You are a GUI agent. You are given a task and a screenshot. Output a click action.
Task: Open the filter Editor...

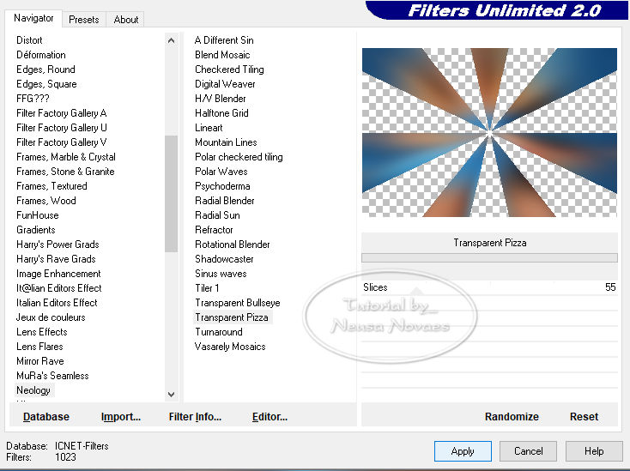pyautogui.click(x=270, y=416)
